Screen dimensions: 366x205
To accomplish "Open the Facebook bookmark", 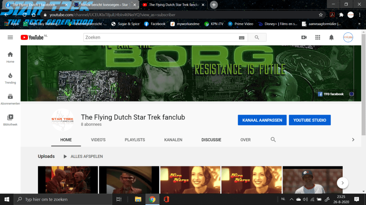I will coord(155,24).
